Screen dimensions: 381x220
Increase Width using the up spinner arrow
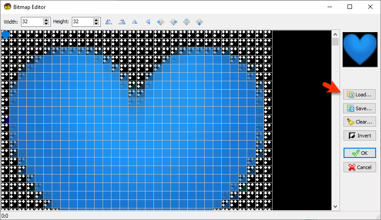point(46,20)
